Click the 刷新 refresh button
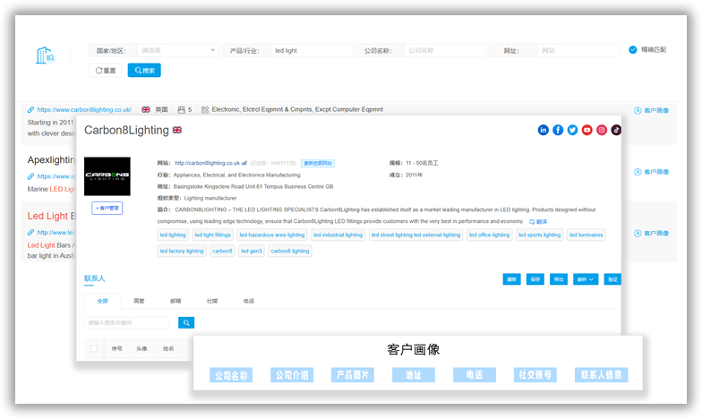This screenshot has width=702, height=419. click(512, 279)
